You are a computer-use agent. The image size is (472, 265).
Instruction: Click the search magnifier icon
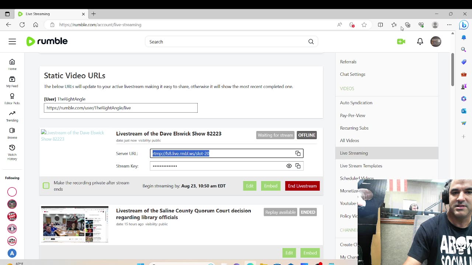point(311,42)
